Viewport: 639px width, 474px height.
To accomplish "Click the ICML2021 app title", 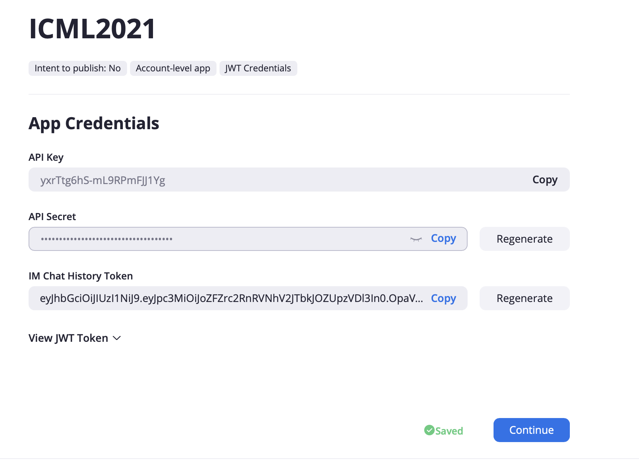I will click(92, 29).
